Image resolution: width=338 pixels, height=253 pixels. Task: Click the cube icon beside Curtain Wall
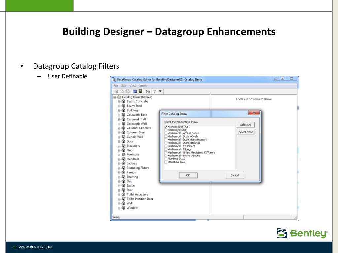tap(123, 137)
